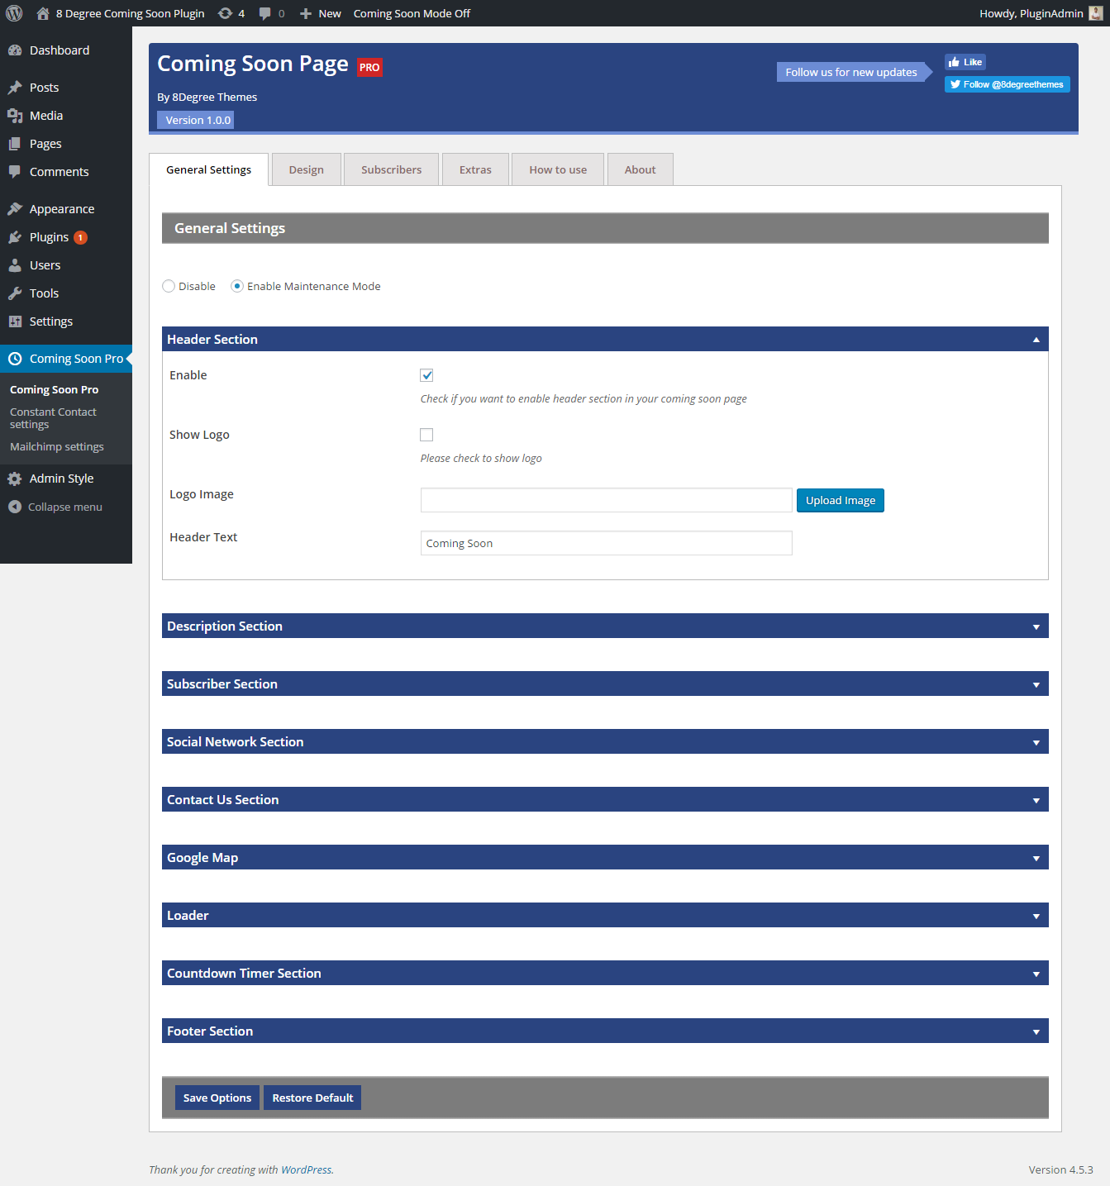Click the PluginAdmin avatar icon
The image size is (1110, 1186).
1096,13
